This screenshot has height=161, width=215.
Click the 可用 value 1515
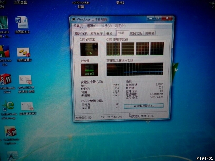[116, 92]
